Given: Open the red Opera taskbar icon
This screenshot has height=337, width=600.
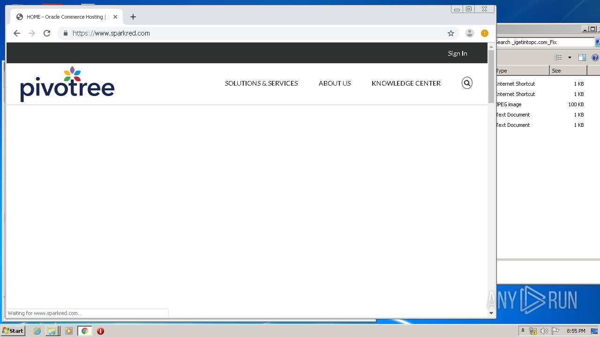Looking at the screenshot, I should click(x=100, y=331).
